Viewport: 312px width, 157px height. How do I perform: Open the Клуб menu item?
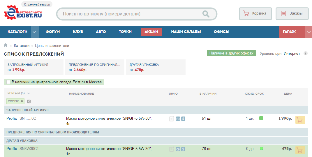point(78,32)
